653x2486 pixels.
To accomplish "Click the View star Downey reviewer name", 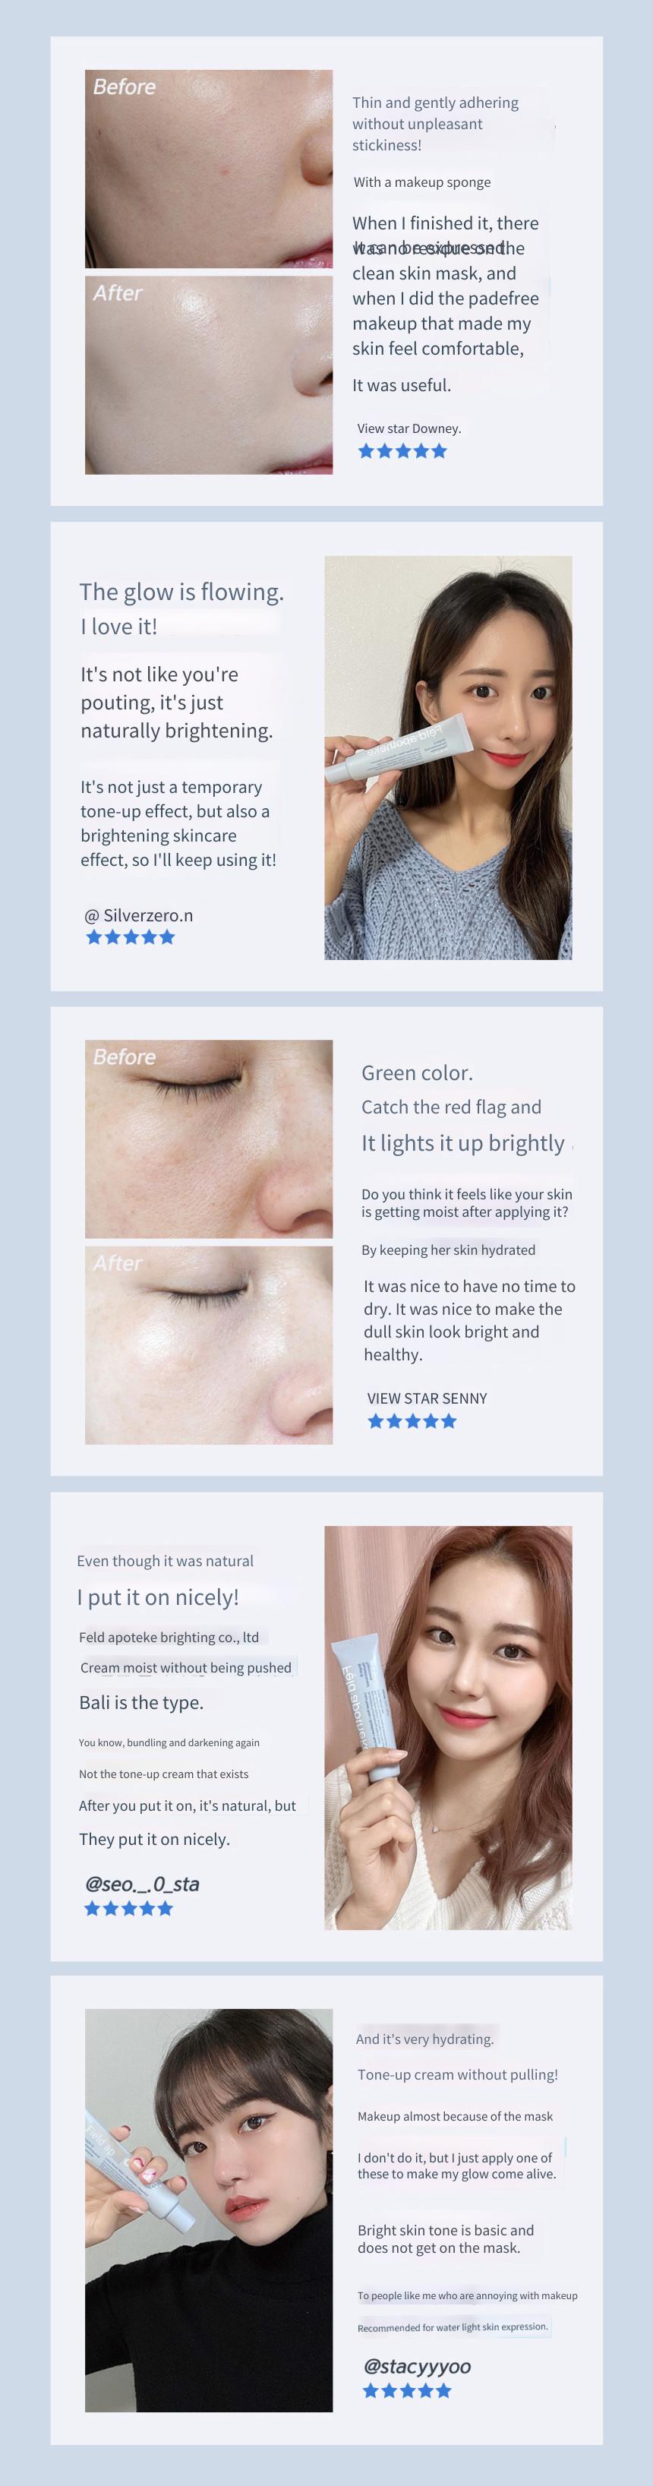I will 409,428.
